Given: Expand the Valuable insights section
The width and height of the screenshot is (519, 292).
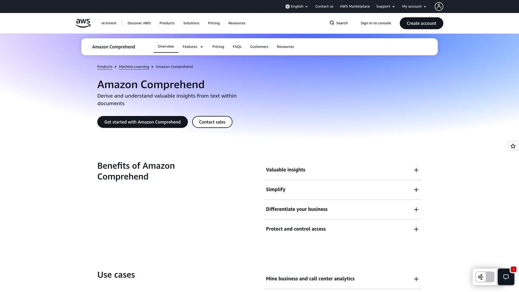Looking at the screenshot, I should coord(342,170).
